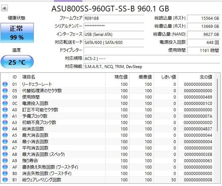The image size is (222, 186).
Task: Click the 項目名 column header
Action: (x=62, y=77)
